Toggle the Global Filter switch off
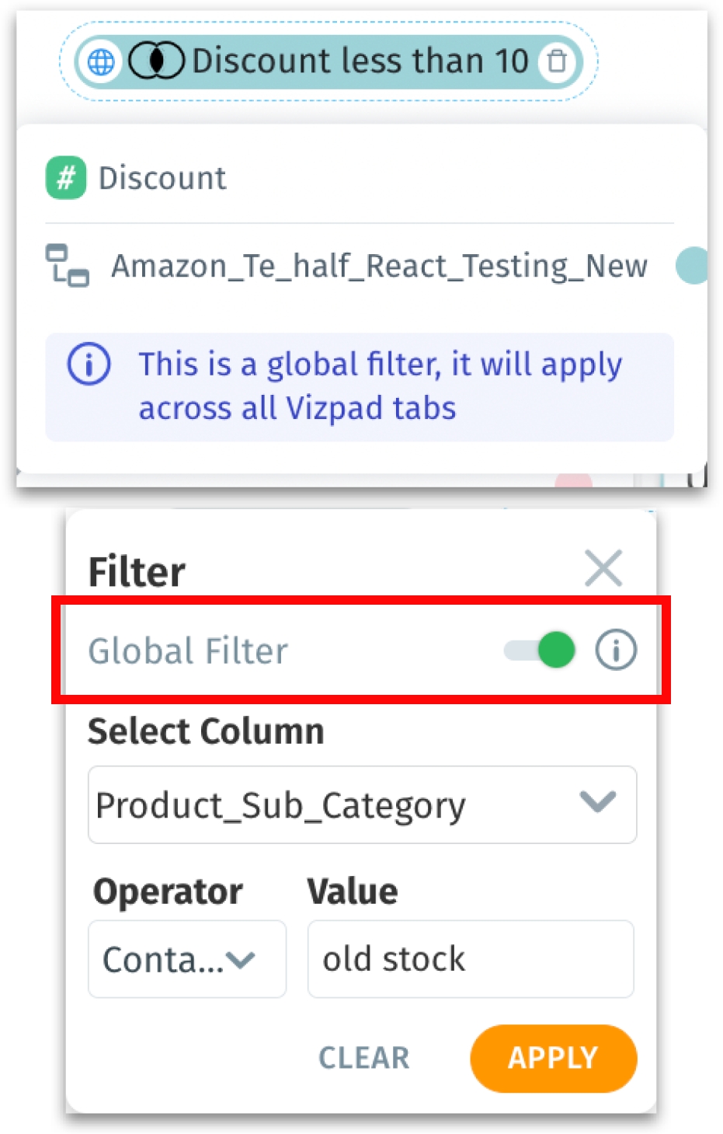The width and height of the screenshot is (723, 1134). tap(540, 650)
